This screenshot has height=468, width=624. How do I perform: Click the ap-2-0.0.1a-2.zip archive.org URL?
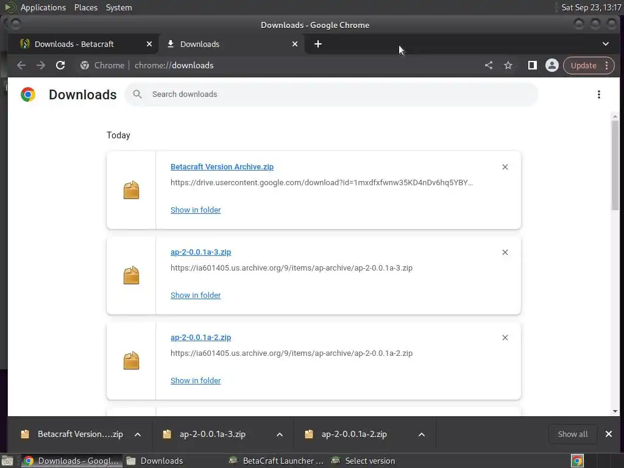click(x=291, y=353)
